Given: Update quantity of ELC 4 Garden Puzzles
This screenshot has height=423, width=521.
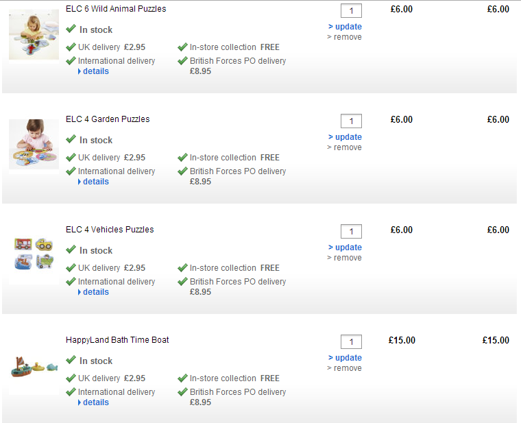Looking at the screenshot, I should [345, 137].
